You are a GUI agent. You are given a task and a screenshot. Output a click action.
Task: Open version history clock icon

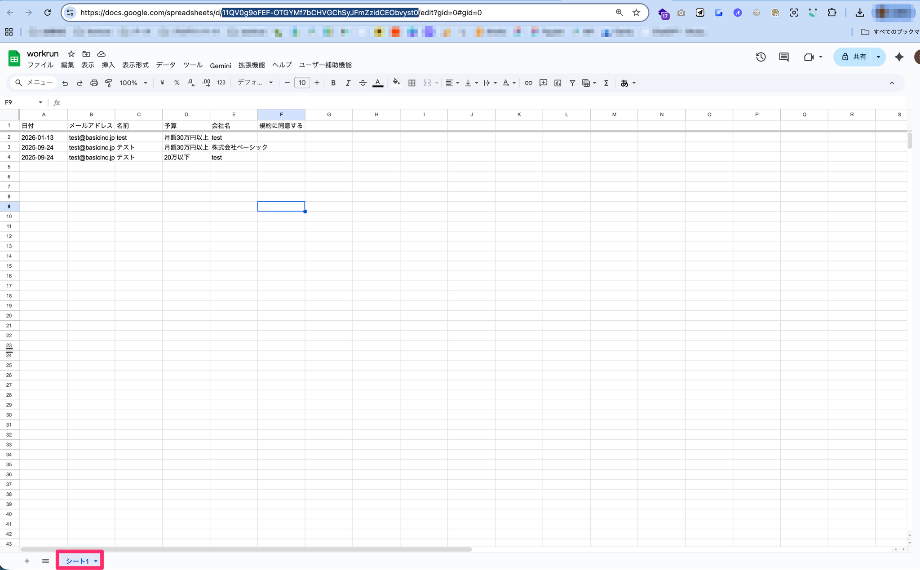761,57
